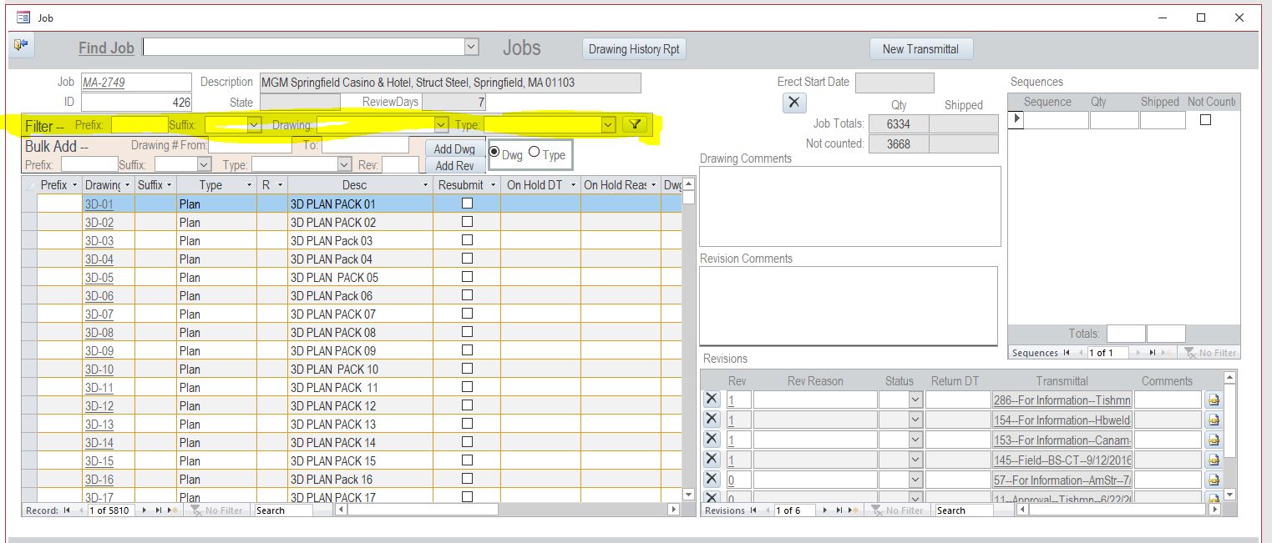This screenshot has width=1272, height=543.
Task: Click the Revision Comments text box
Action: pos(849,305)
